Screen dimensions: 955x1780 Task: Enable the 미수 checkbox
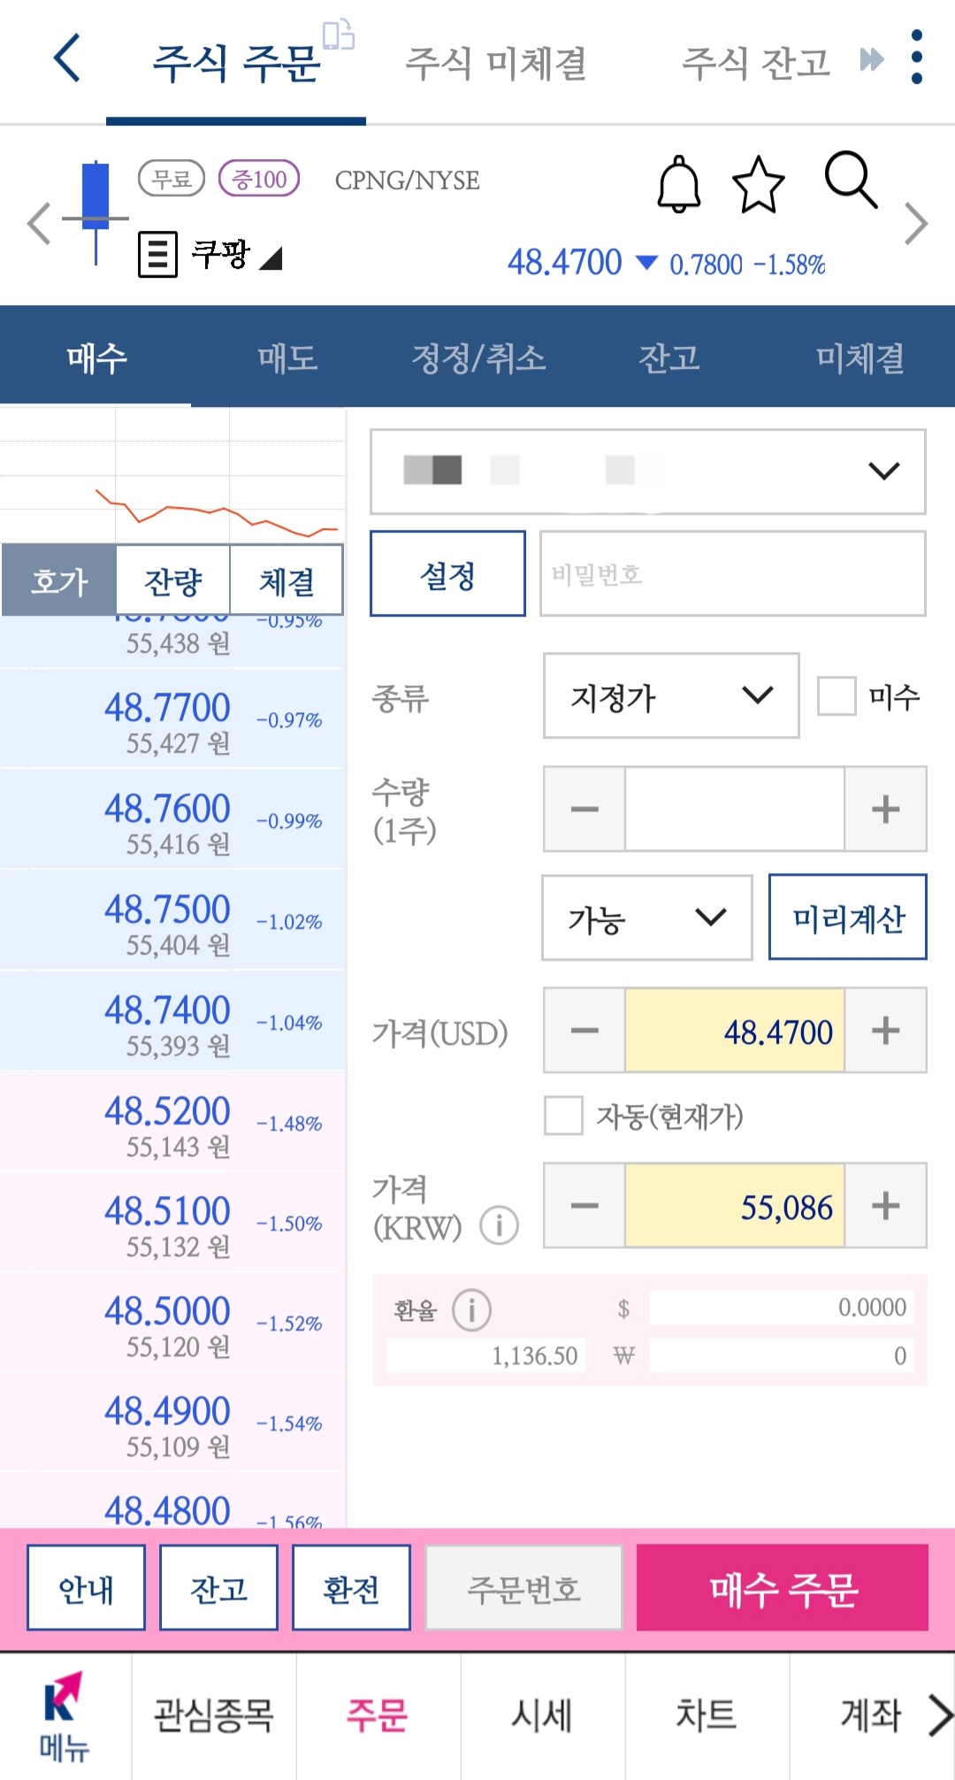(837, 695)
